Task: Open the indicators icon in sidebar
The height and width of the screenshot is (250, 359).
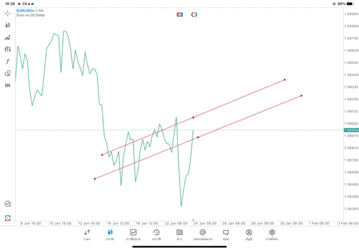Action: [x=8, y=37]
